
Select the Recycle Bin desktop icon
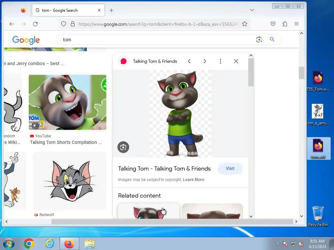[318, 216]
